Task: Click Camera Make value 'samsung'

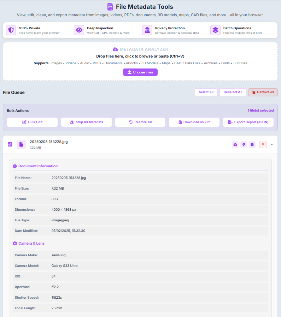Action: point(59,255)
